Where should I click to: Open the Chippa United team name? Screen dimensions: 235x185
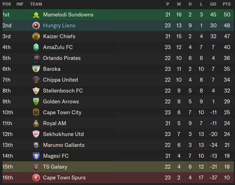pos(60,80)
